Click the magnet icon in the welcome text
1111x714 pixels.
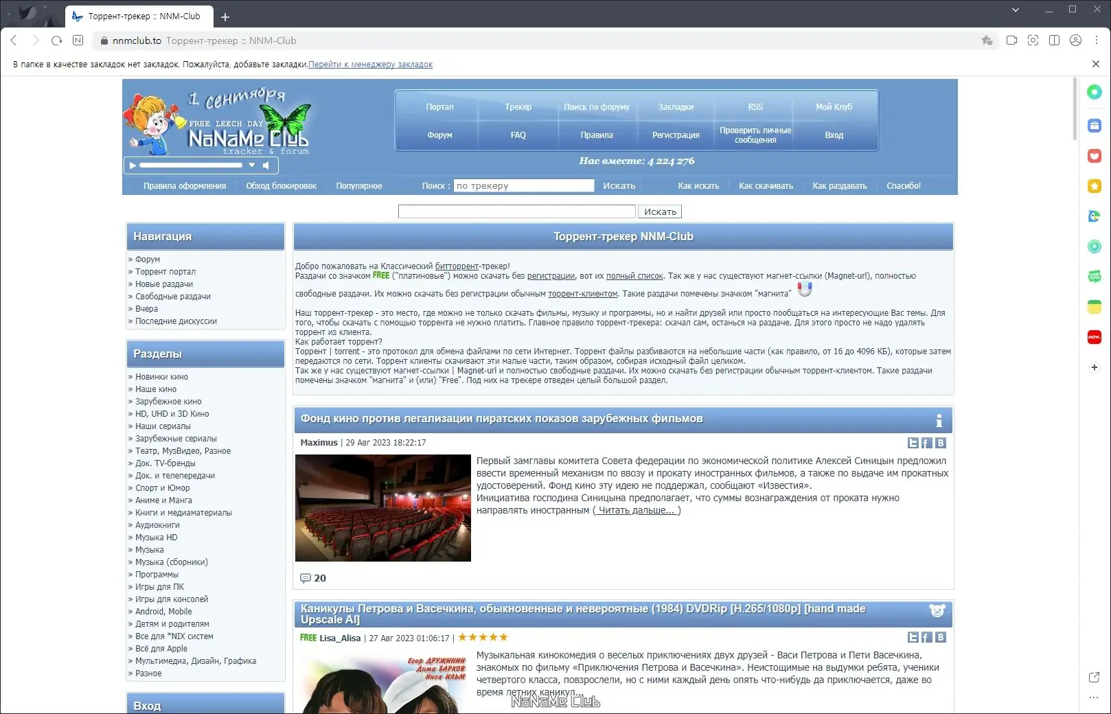tap(804, 289)
